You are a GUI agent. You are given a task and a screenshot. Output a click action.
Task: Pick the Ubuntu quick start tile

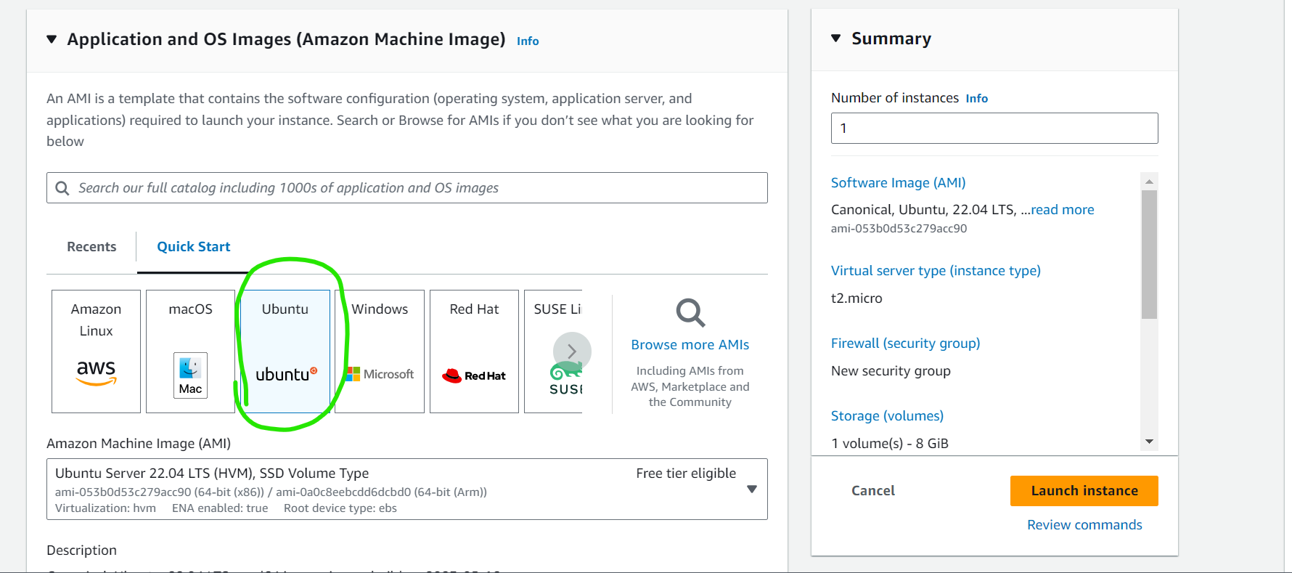(285, 351)
